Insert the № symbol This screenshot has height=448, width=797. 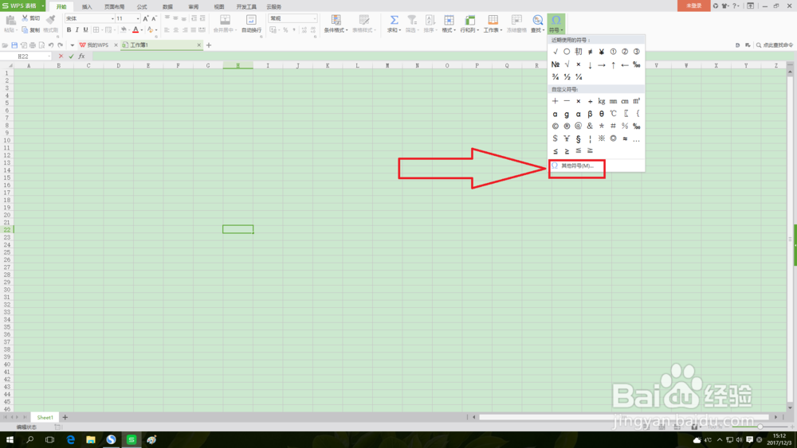pyautogui.click(x=555, y=64)
